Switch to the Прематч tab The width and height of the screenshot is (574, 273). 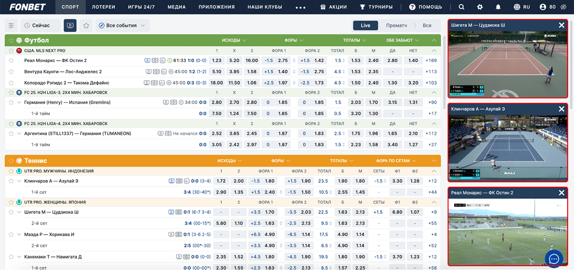pos(396,25)
